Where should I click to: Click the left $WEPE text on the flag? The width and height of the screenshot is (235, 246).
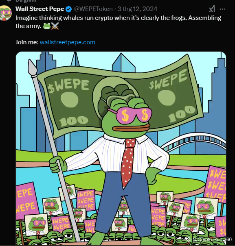(x=69, y=85)
